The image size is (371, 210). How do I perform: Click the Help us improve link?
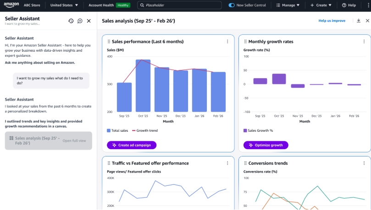[332, 21]
